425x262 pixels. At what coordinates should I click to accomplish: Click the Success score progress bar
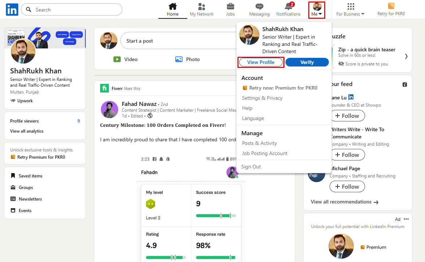coord(216,216)
